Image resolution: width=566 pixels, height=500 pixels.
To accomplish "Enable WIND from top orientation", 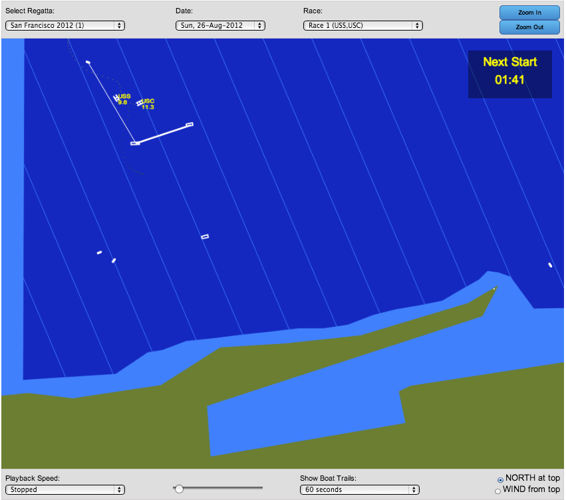I will tap(497, 490).
